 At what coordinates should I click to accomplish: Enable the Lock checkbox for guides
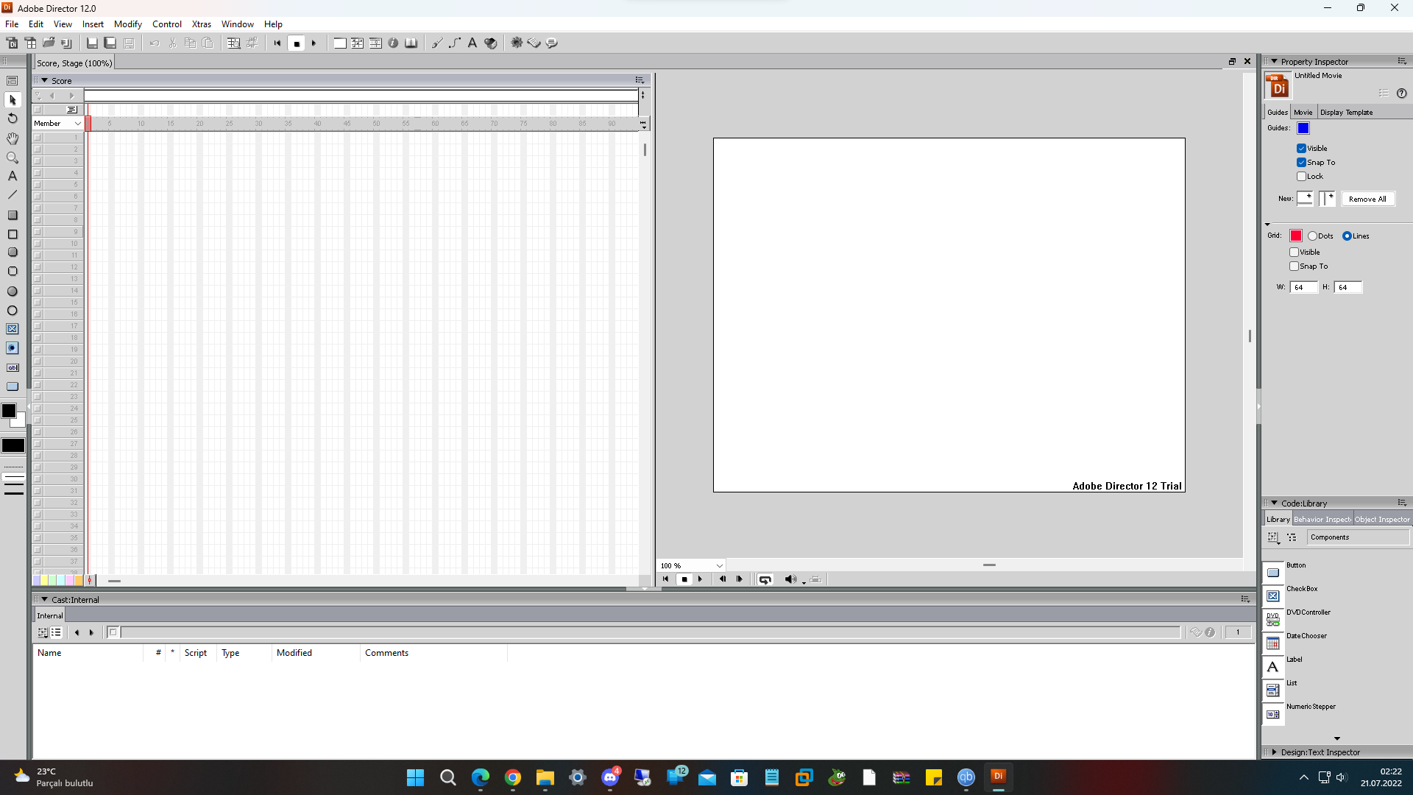click(1303, 176)
